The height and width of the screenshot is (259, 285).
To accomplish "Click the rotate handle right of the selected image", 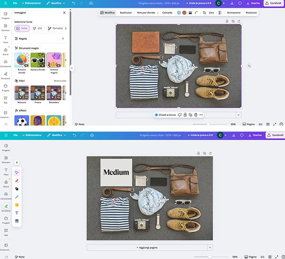I will coord(249,66).
